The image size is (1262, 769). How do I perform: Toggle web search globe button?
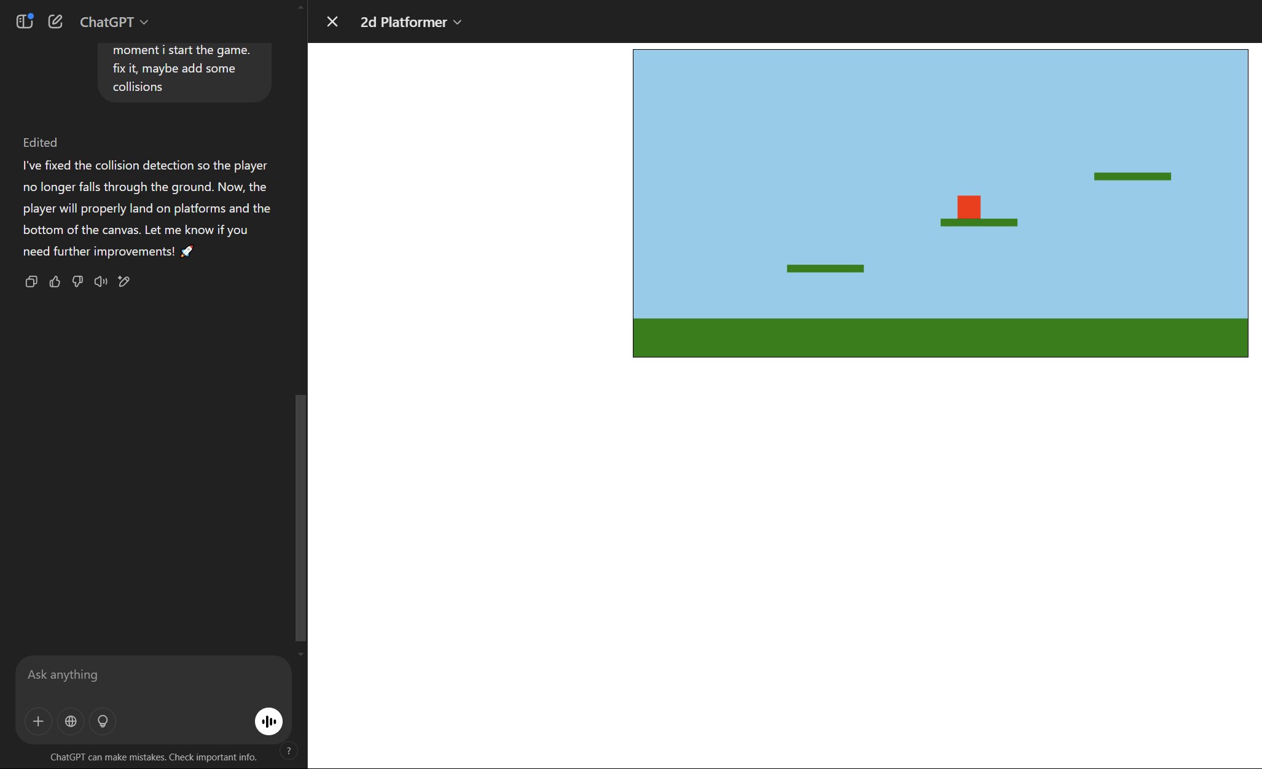point(71,721)
